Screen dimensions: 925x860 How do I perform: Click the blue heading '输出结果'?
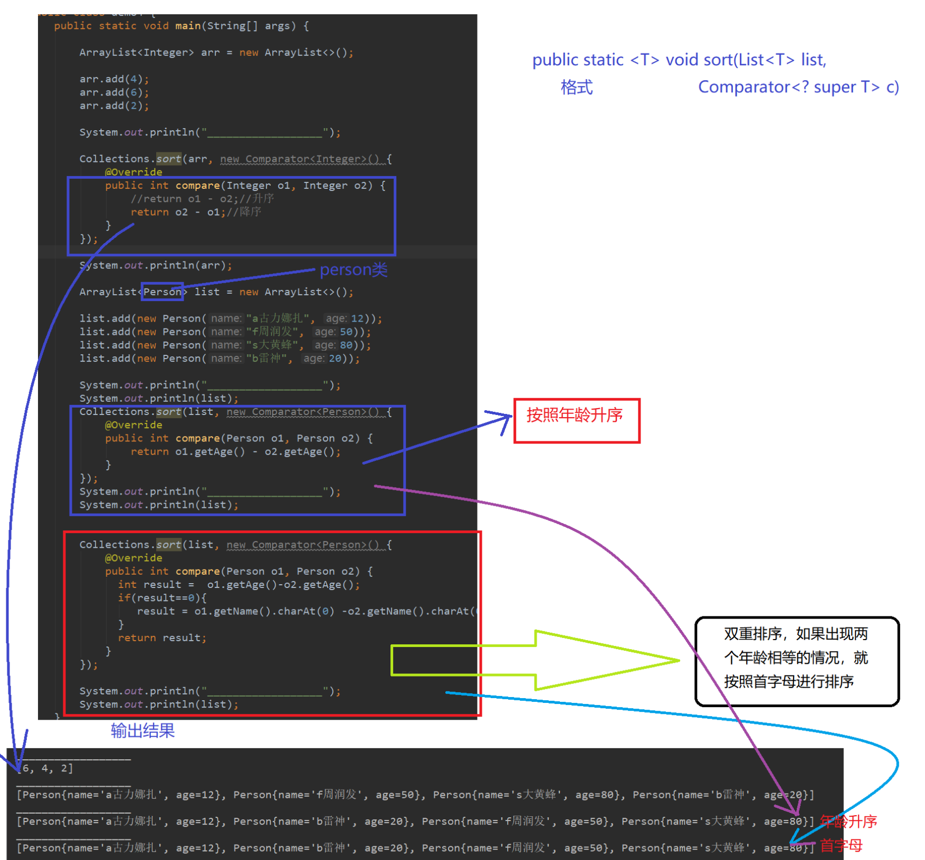click(142, 731)
